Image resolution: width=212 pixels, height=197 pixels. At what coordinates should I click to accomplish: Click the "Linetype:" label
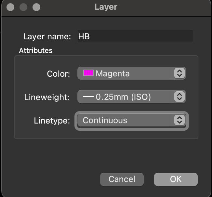[x=52, y=121]
